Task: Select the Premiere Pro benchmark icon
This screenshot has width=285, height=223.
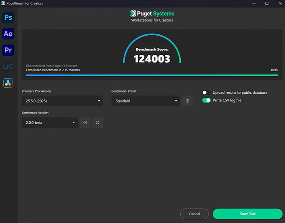Action: (x=8, y=50)
